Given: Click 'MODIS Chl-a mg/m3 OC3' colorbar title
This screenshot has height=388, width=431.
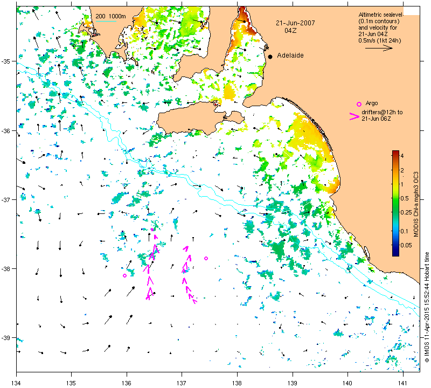Looking at the screenshot, I should point(416,204).
